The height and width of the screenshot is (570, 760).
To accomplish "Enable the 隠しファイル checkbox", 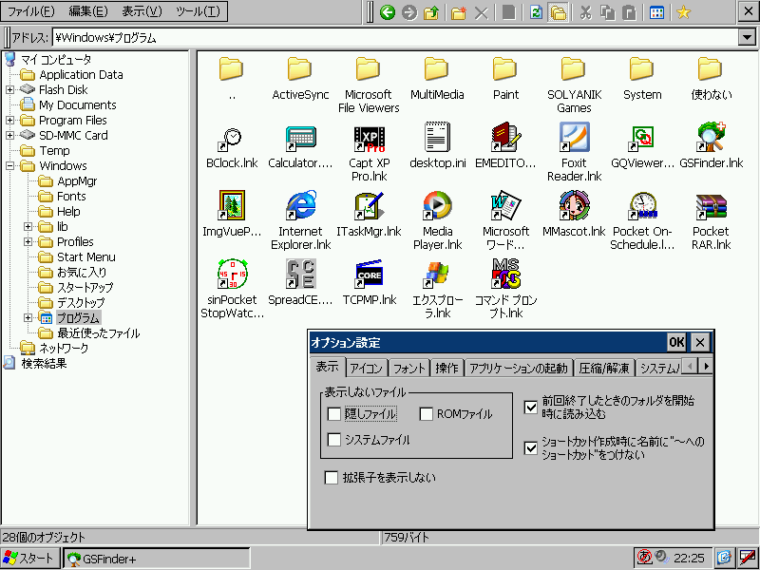I will coord(333,414).
